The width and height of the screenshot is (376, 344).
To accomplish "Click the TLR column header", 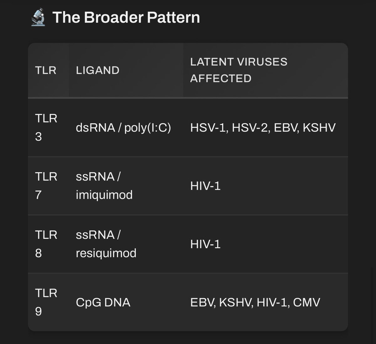I will (x=46, y=70).
